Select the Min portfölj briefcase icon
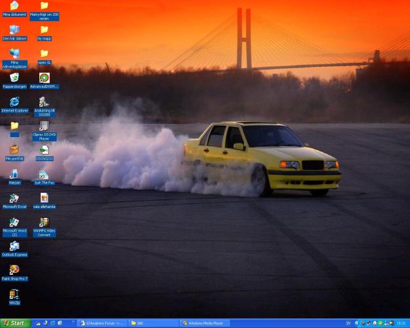410x328 pixels. (14, 150)
